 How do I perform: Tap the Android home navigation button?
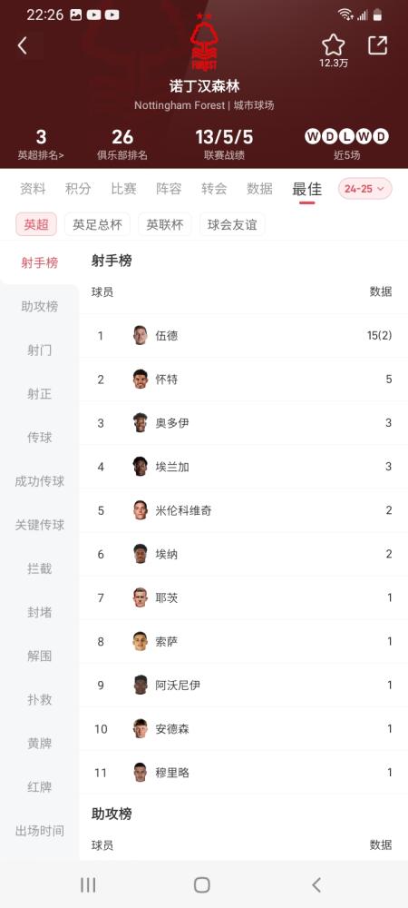(x=201, y=884)
